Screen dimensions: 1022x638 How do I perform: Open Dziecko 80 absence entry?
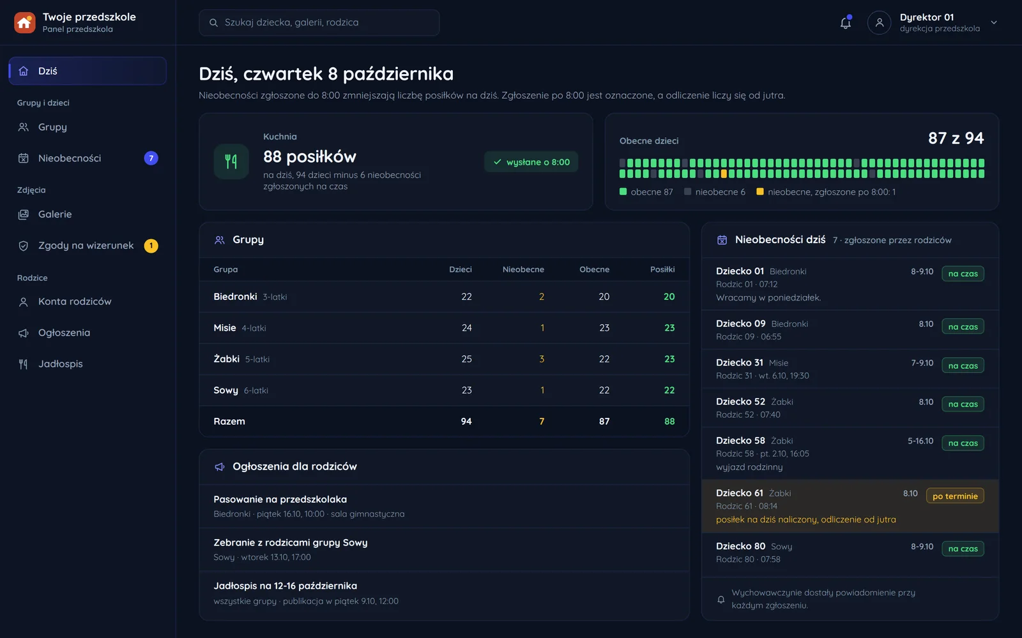click(850, 553)
